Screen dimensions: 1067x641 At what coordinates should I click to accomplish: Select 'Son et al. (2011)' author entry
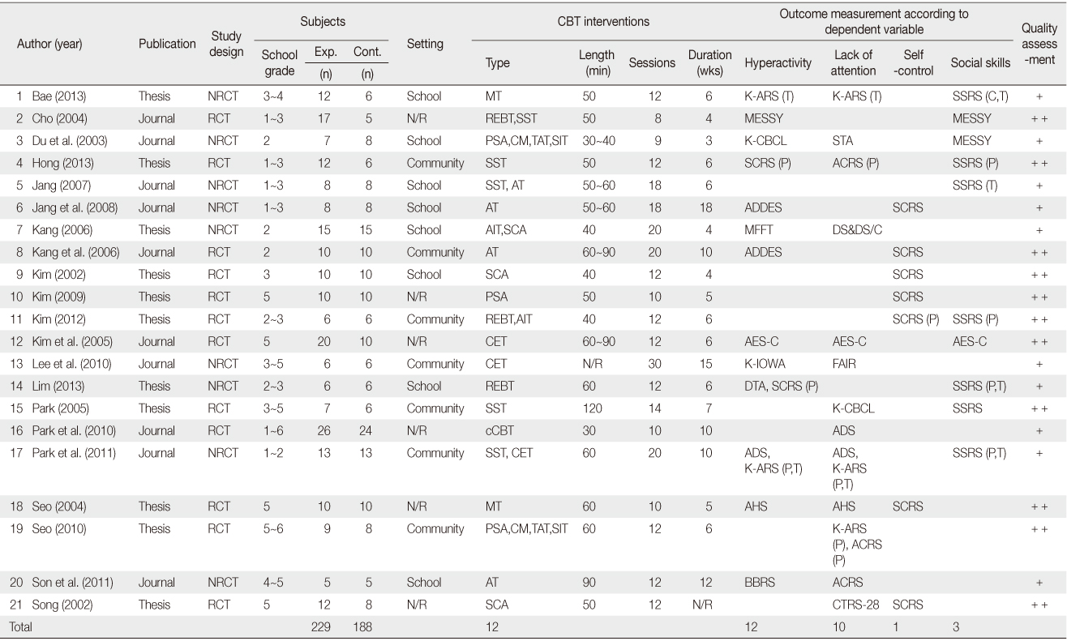click(73, 582)
